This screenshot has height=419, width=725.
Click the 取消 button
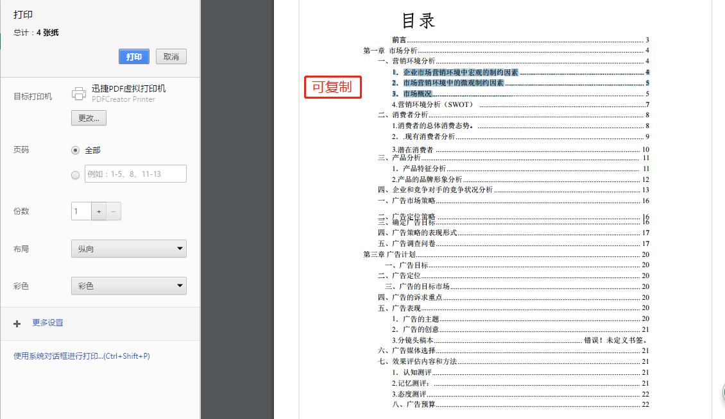pyautogui.click(x=171, y=56)
